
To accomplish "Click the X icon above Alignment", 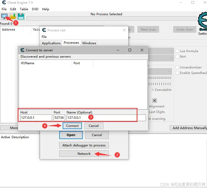I will click(x=154, y=101).
